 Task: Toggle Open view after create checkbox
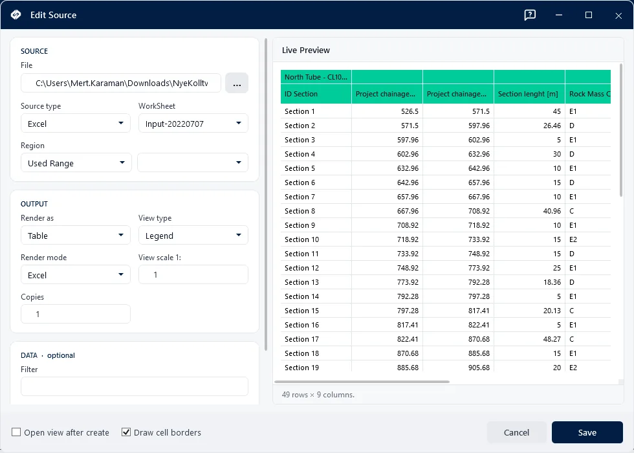pyautogui.click(x=16, y=432)
